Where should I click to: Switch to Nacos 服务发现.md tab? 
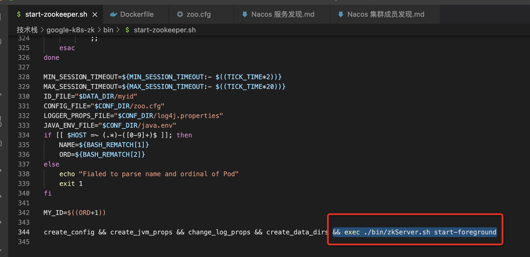283,14
